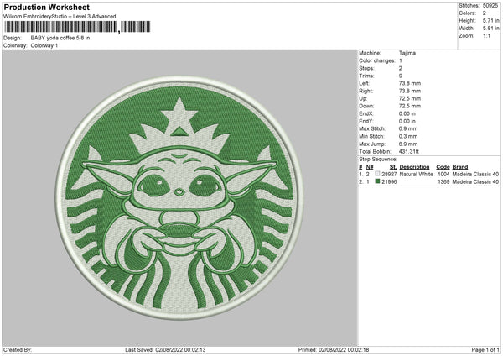Click the 'EndX:' value '0.00 in'
This screenshot has width=503, height=356.
[407, 113]
